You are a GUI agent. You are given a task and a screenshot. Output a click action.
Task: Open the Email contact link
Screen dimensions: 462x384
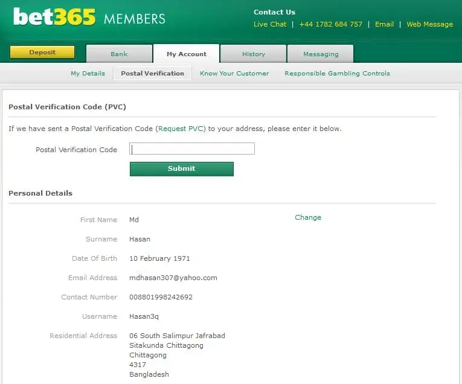tap(384, 24)
